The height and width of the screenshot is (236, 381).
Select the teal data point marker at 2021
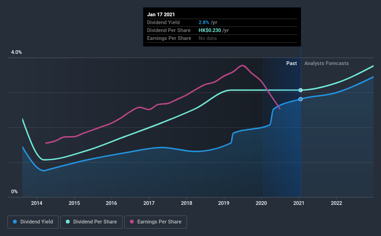(x=301, y=90)
